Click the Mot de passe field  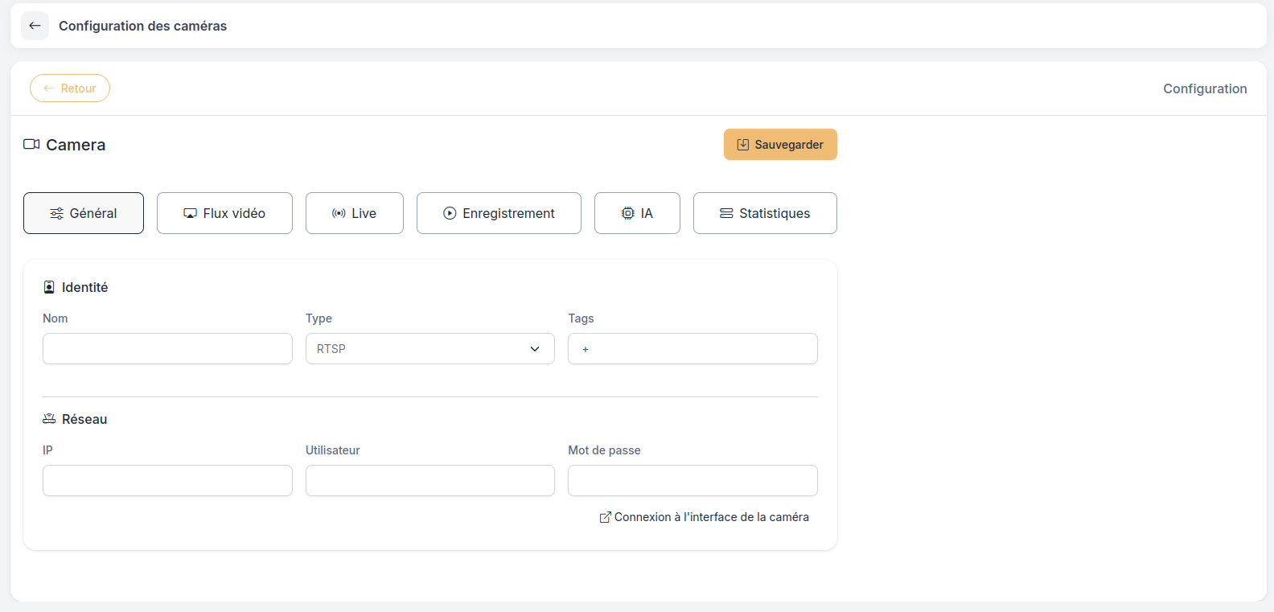tap(692, 481)
